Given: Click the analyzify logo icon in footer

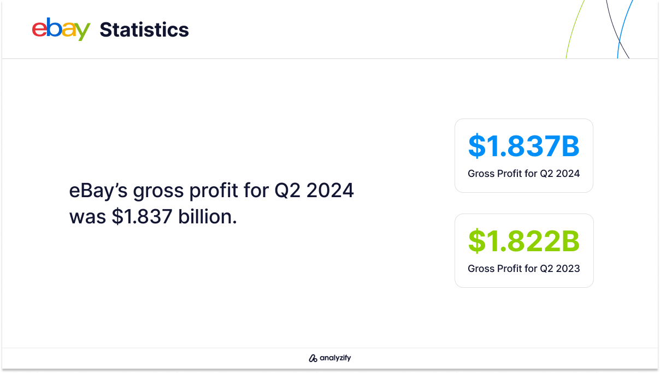Looking at the screenshot, I should click(x=313, y=358).
